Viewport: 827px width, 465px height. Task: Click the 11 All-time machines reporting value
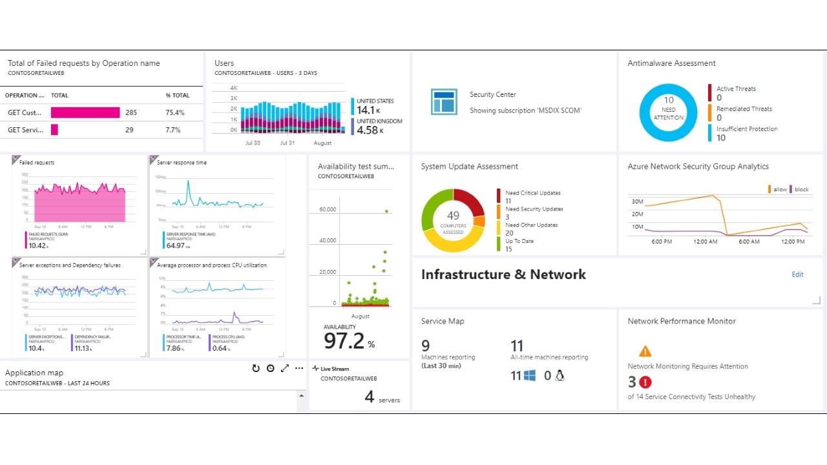point(517,346)
